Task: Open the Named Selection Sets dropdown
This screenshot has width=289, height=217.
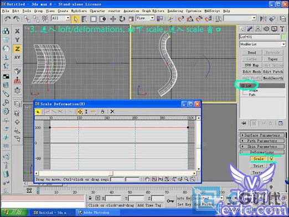Action: pos(240,18)
